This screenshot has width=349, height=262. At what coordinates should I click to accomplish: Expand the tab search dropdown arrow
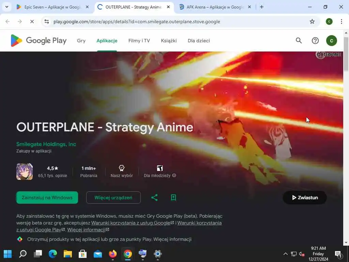[7, 7]
